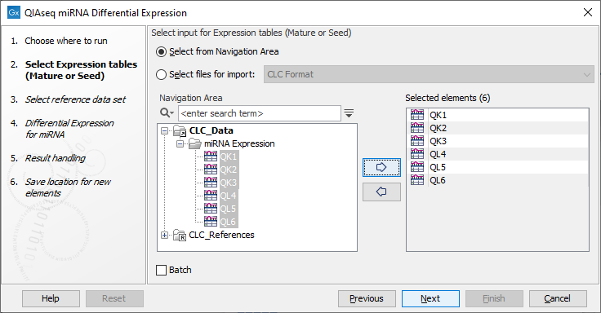This screenshot has height=313, width=601.
Task: Click the QL6 table icon in Selected elements
Action: click(x=417, y=180)
